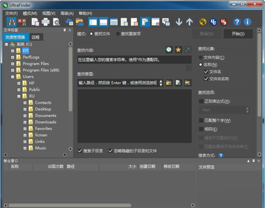Image resolution: width=265 pixels, height=208 pixels.
Task: Click the window with red X icon
Action: (155, 22)
